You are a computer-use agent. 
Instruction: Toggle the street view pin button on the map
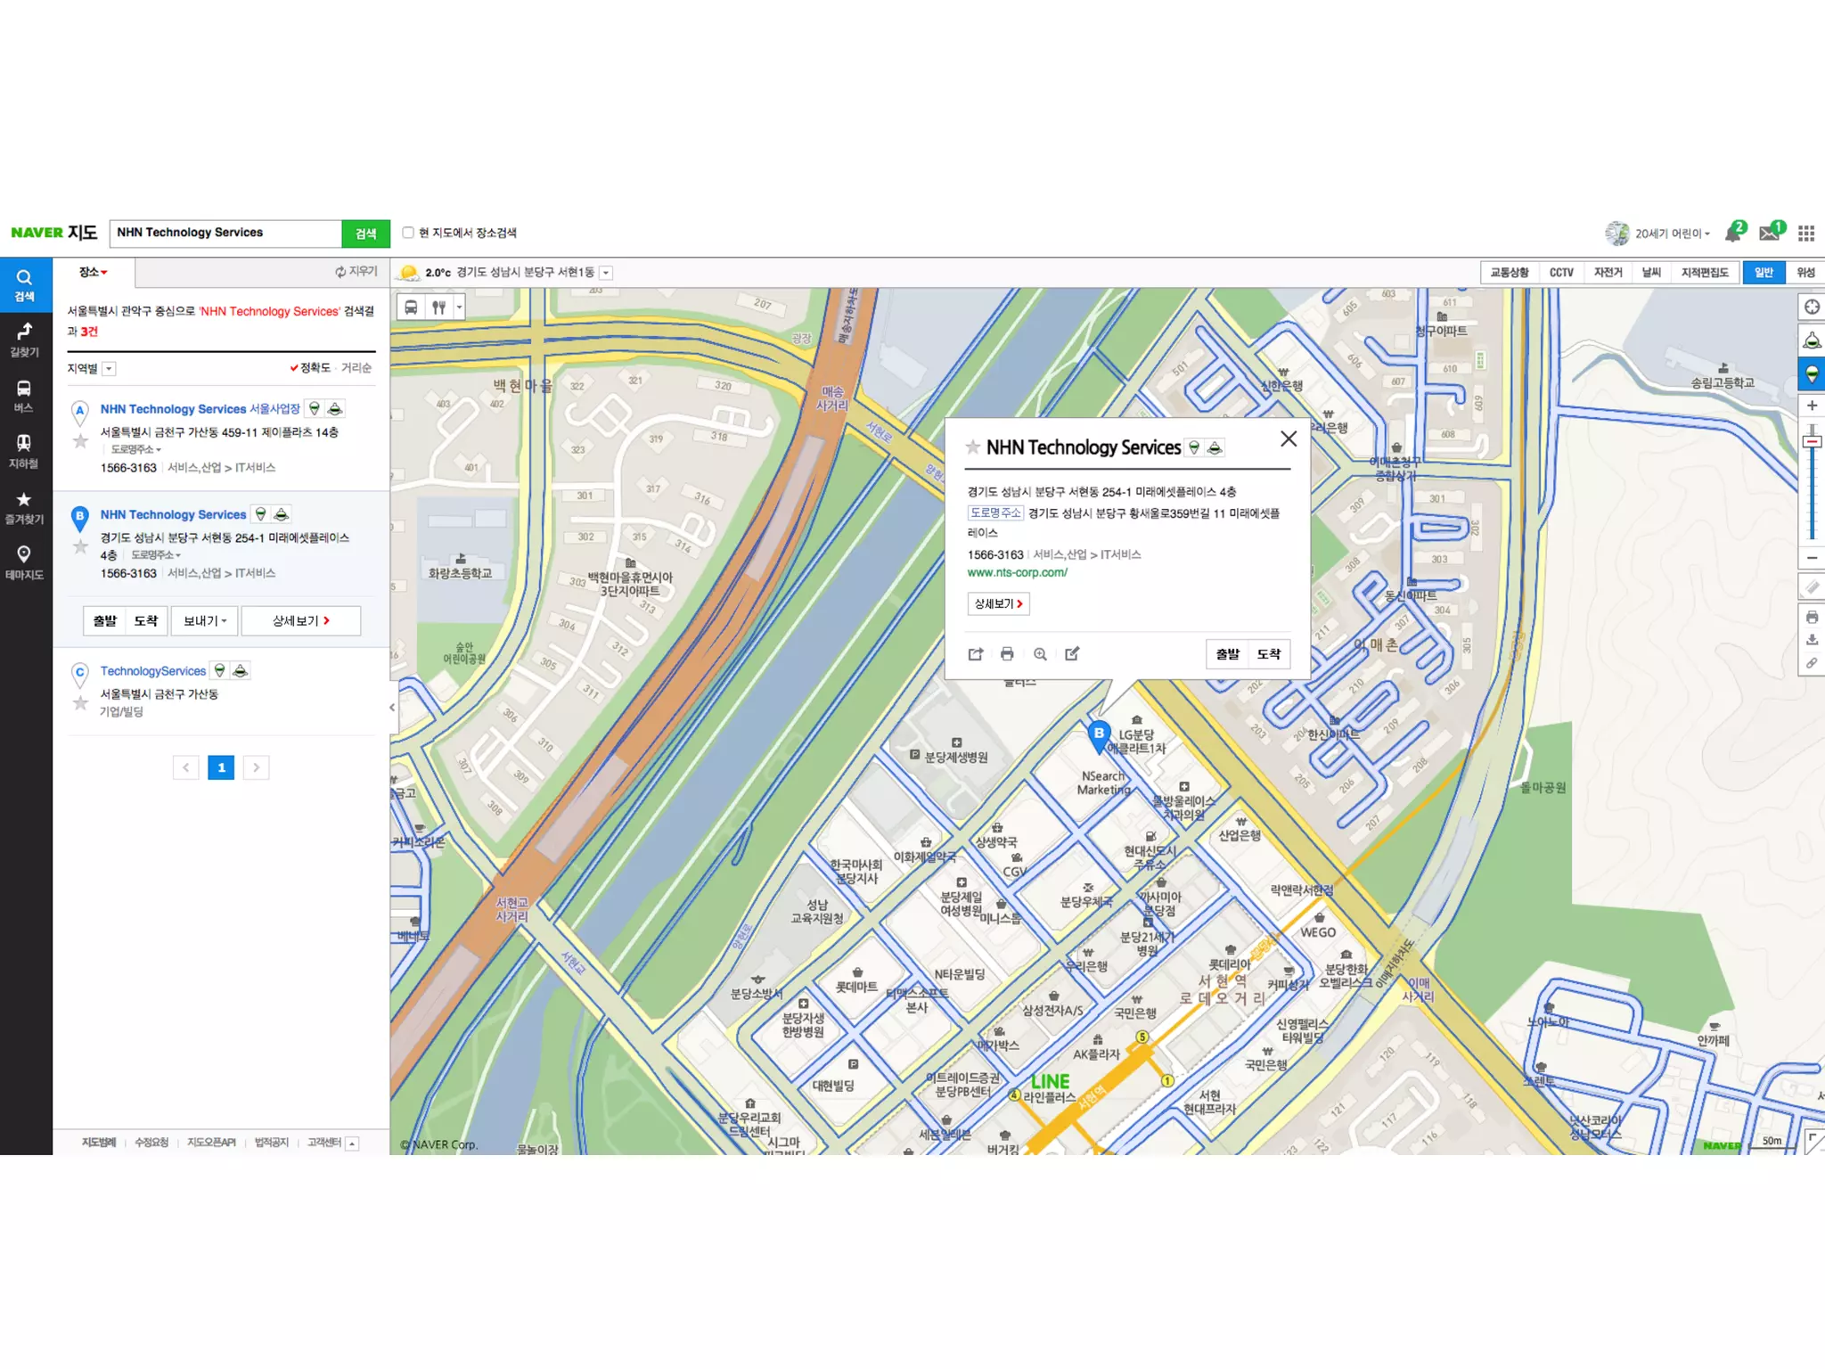tap(1812, 373)
